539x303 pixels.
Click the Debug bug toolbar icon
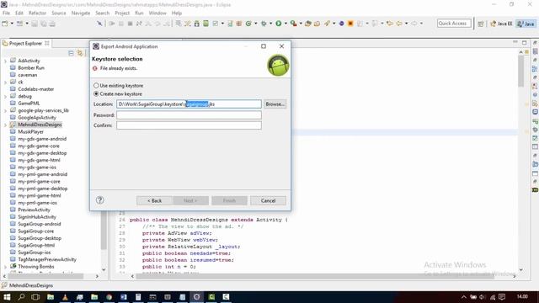[x=264, y=24]
